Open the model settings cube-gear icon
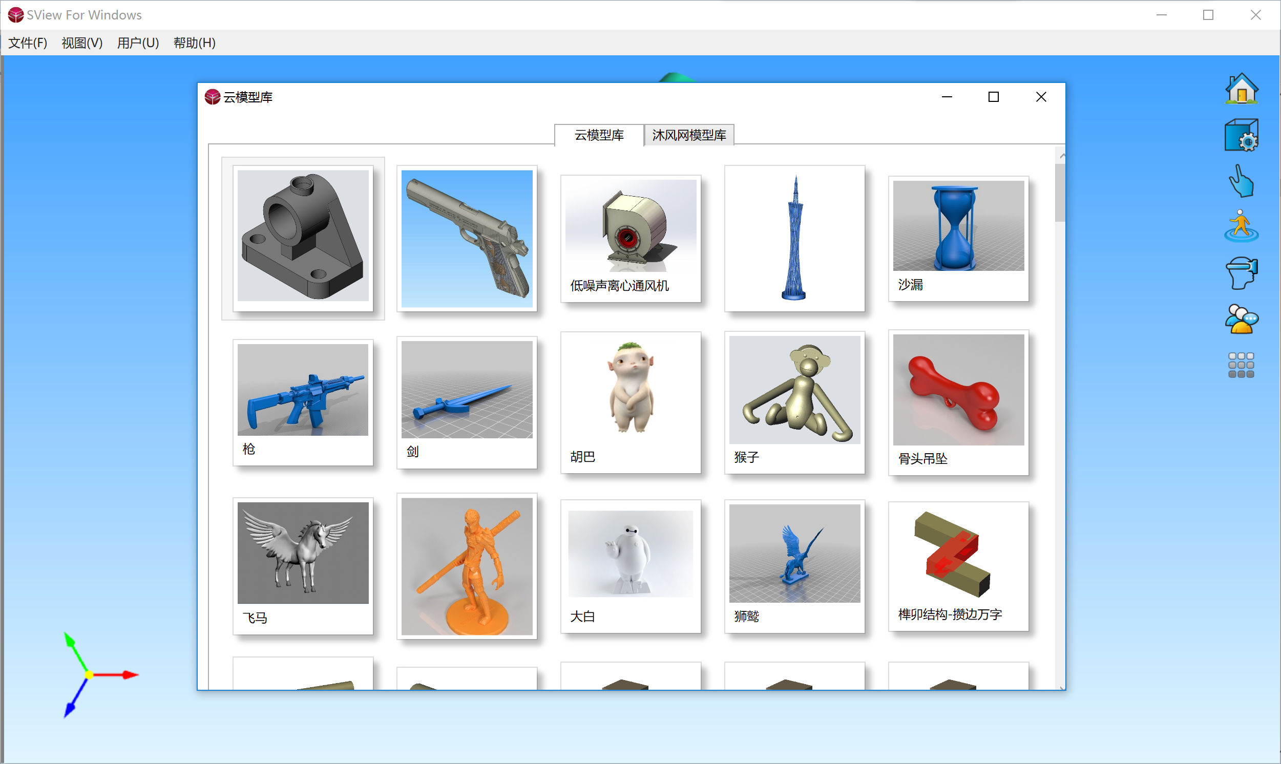Viewport: 1281px width, 764px height. click(1242, 135)
